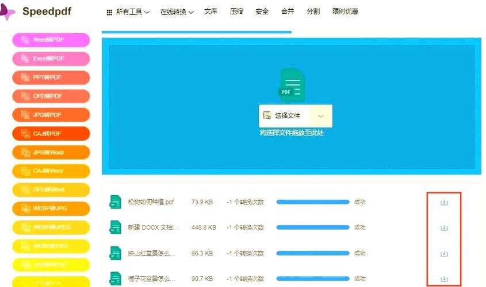Open the 安全 menu item
The height and width of the screenshot is (287, 486).
coord(262,11)
